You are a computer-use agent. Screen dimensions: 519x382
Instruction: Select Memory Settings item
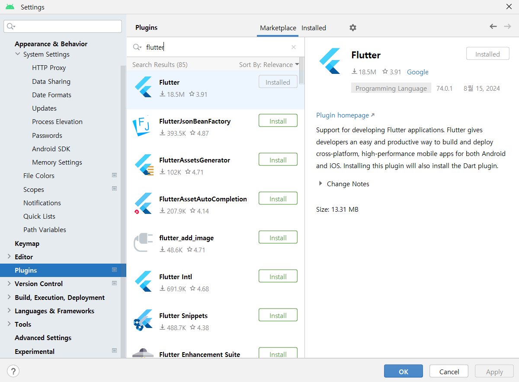click(x=57, y=162)
